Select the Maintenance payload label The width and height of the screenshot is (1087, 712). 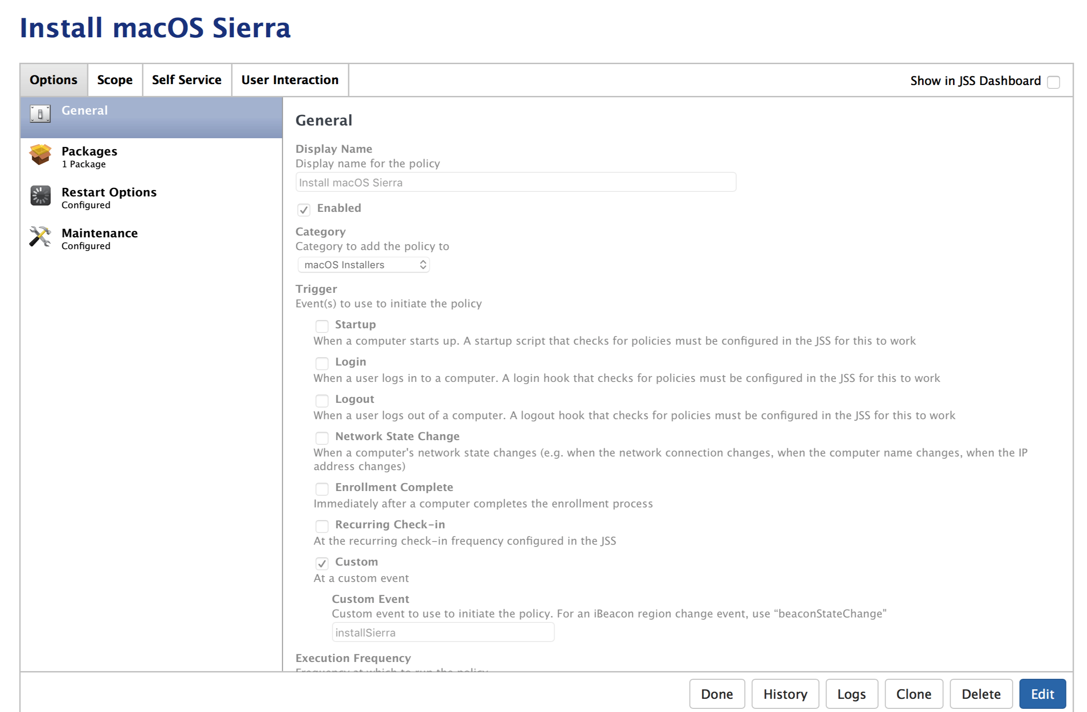pyautogui.click(x=100, y=233)
